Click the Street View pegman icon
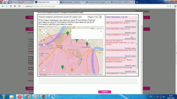This screenshot has width=177, height=99. 44,40
